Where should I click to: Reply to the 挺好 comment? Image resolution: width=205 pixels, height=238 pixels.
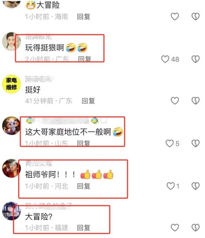[x=88, y=101]
